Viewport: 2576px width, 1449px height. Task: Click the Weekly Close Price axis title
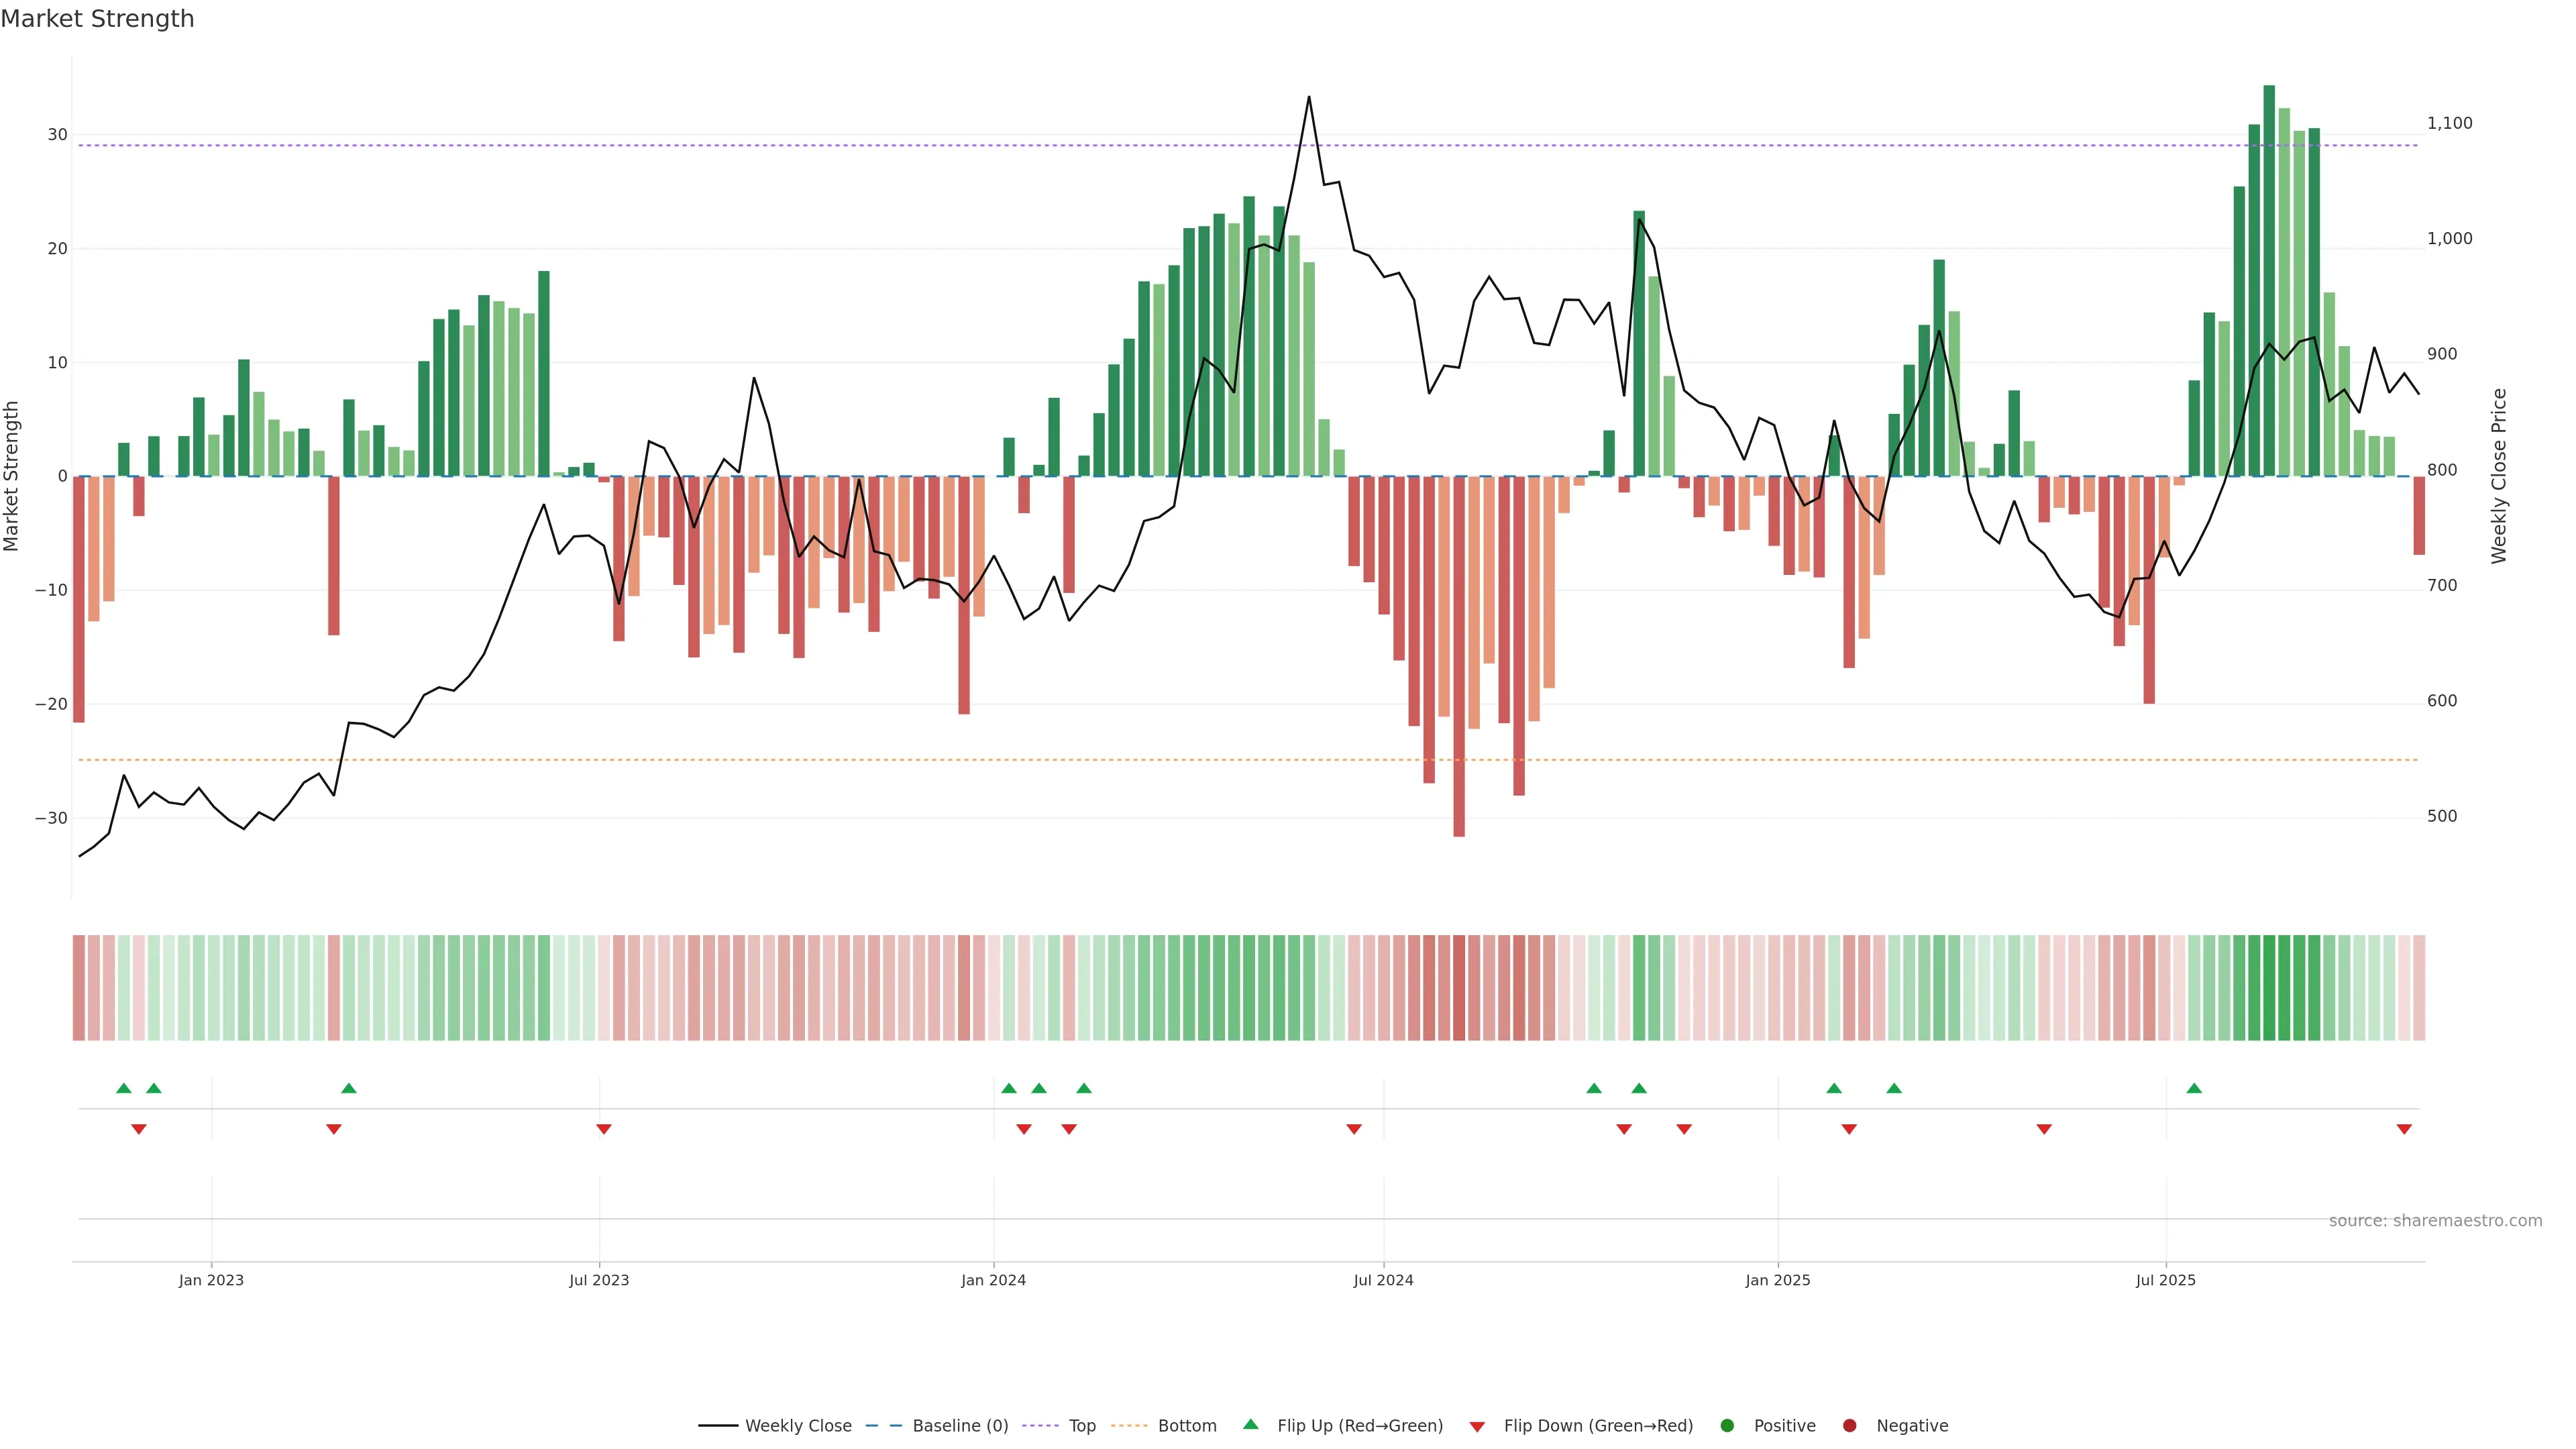tap(2499, 476)
